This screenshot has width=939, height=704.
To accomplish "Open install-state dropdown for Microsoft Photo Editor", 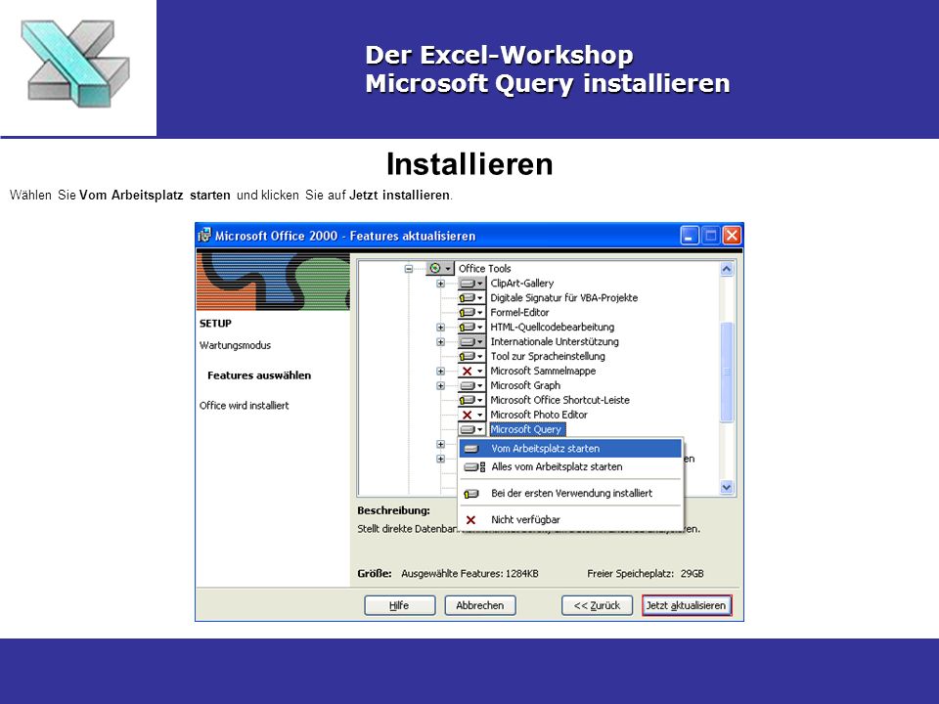I will (x=471, y=415).
